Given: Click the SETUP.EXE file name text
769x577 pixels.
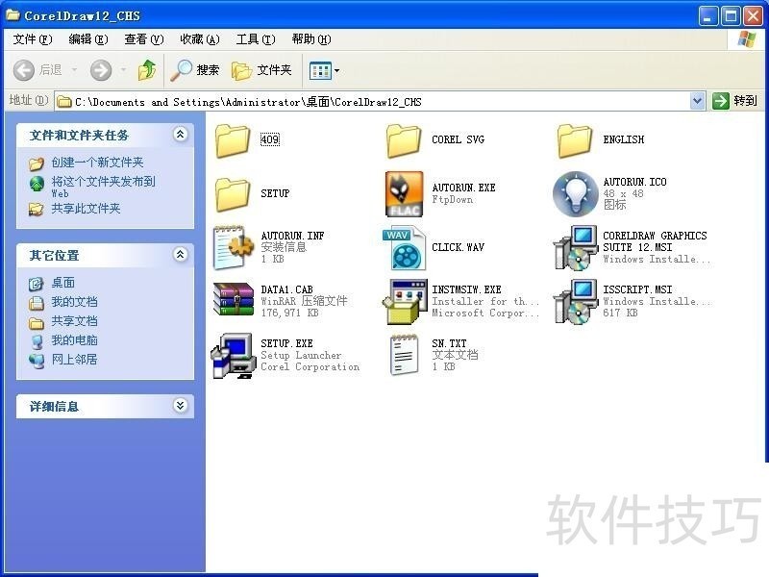Looking at the screenshot, I should tap(286, 343).
